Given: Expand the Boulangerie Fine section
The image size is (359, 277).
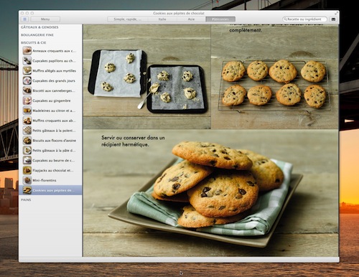Looking at the screenshot, I should pos(37,35).
